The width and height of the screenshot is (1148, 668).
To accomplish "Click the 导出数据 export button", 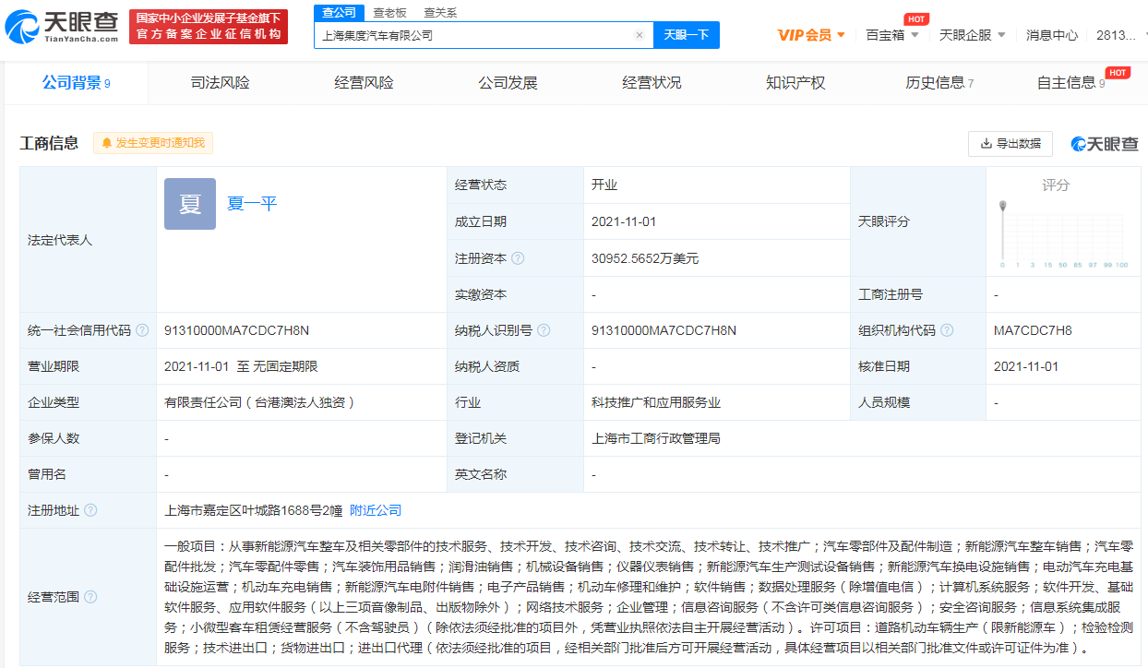I will point(1010,144).
